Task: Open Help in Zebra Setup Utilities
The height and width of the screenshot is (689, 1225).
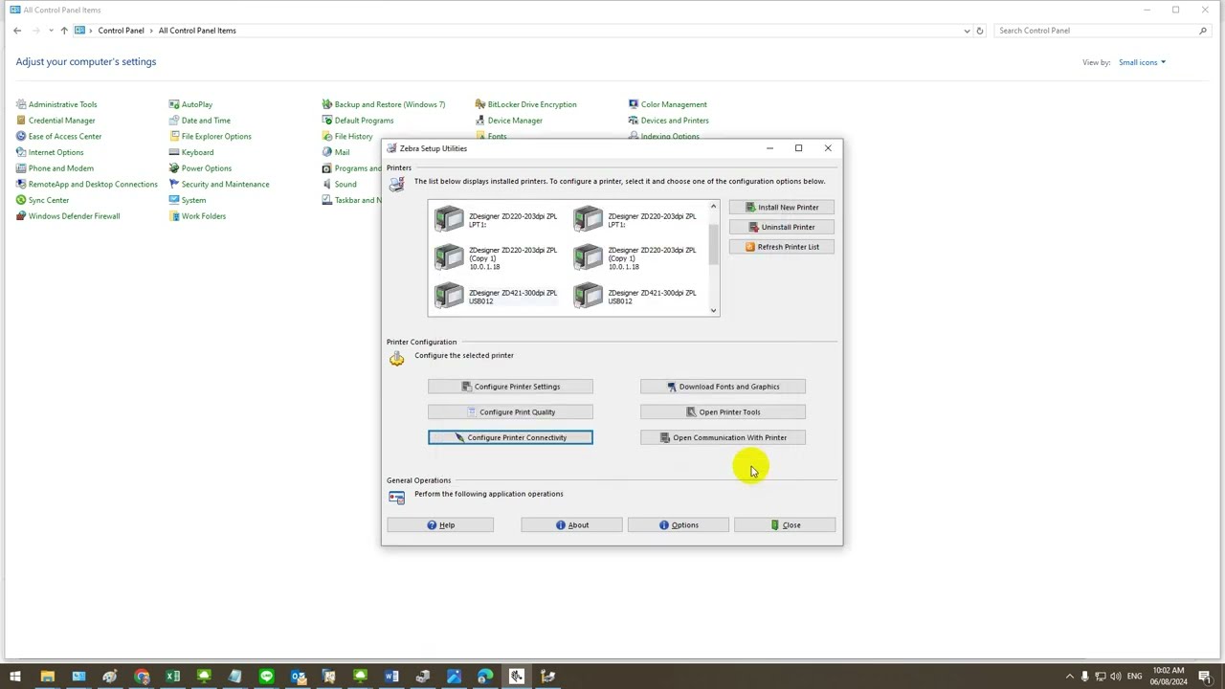Action: click(440, 524)
